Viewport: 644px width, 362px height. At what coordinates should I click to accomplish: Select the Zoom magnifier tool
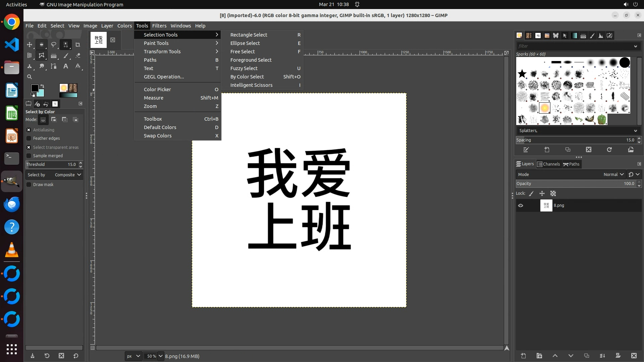click(30, 77)
